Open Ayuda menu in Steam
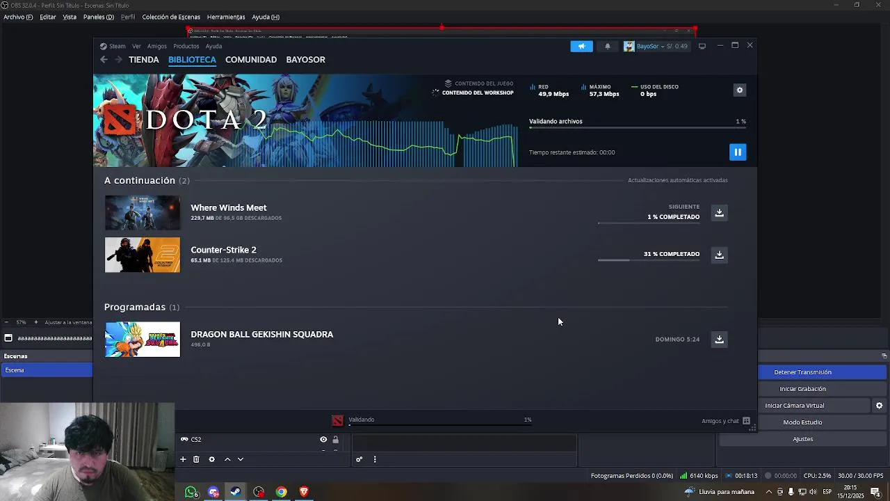This screenshot has width=890, height=501. coord(213,47)
